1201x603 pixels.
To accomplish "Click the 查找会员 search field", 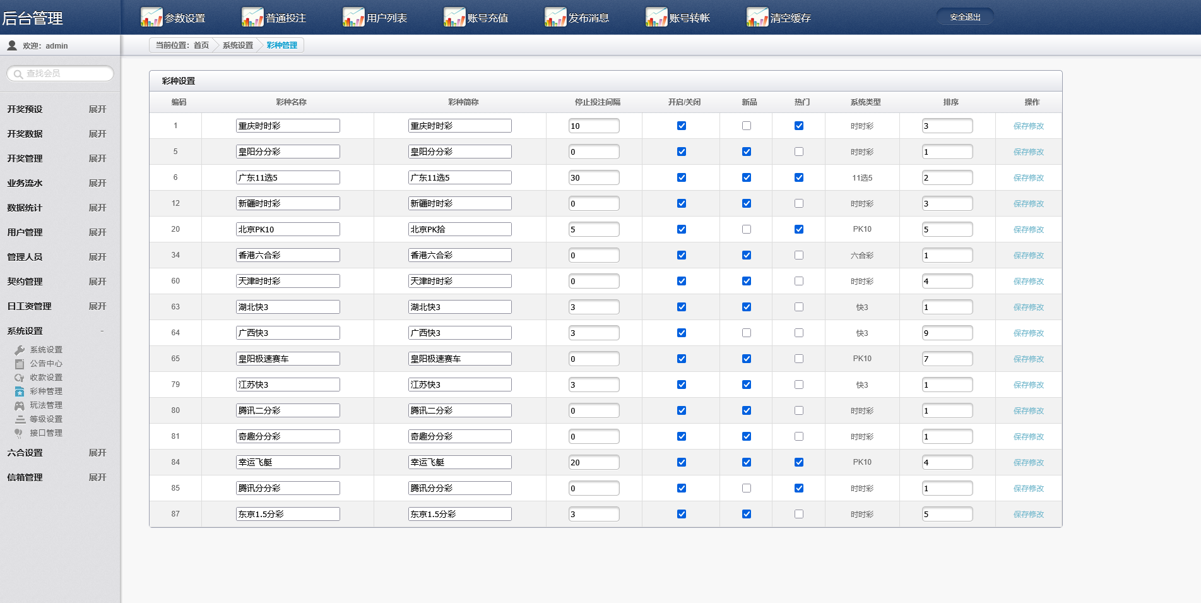I will coord(61,74).
